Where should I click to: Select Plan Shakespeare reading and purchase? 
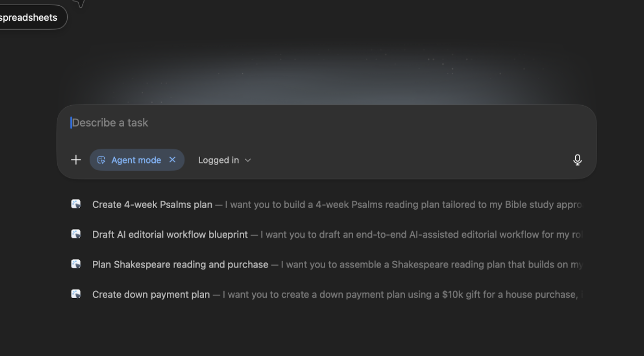[x=180, y=264]
